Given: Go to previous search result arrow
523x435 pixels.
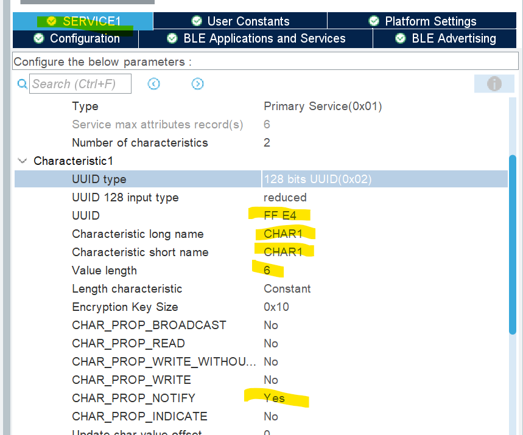Looking at the screenshot, I should (x=153, y=84).
